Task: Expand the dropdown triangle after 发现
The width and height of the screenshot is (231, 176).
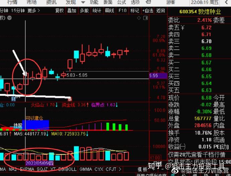Action: 83,2
